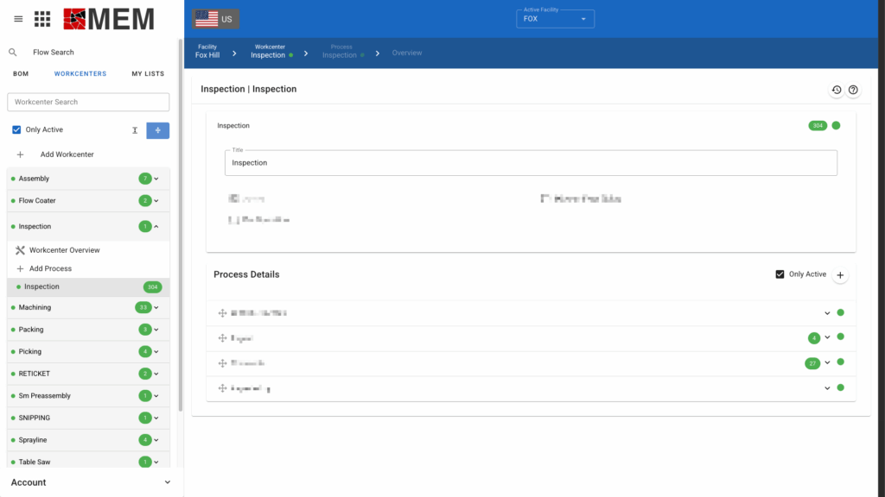Click the blue move button beside Only Active
The height and width of the screenshot is (497, 885).
pyautogui.click(x=157, y=130)
